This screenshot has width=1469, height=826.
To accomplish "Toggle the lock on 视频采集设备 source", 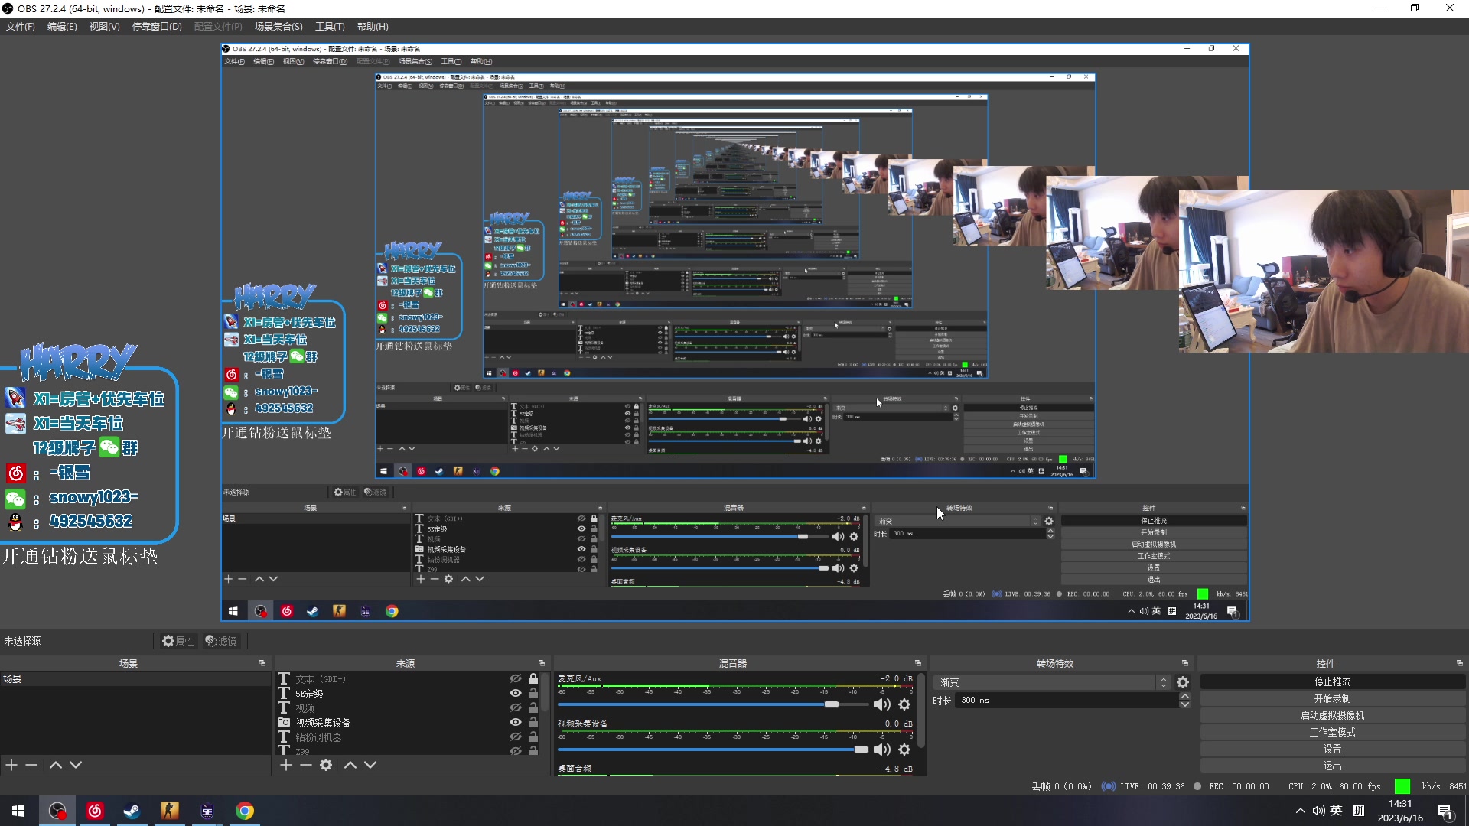I will pyautogui.click(x=533, y=723).
